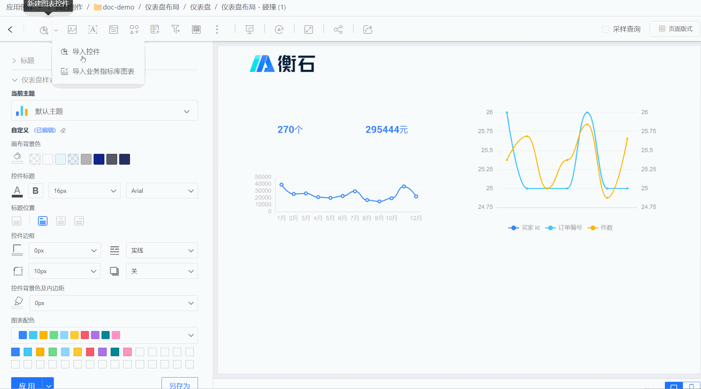Toggle bold for widget title
Screen dimensions: 701x389
pyautogui.click(x=35, y=191)
